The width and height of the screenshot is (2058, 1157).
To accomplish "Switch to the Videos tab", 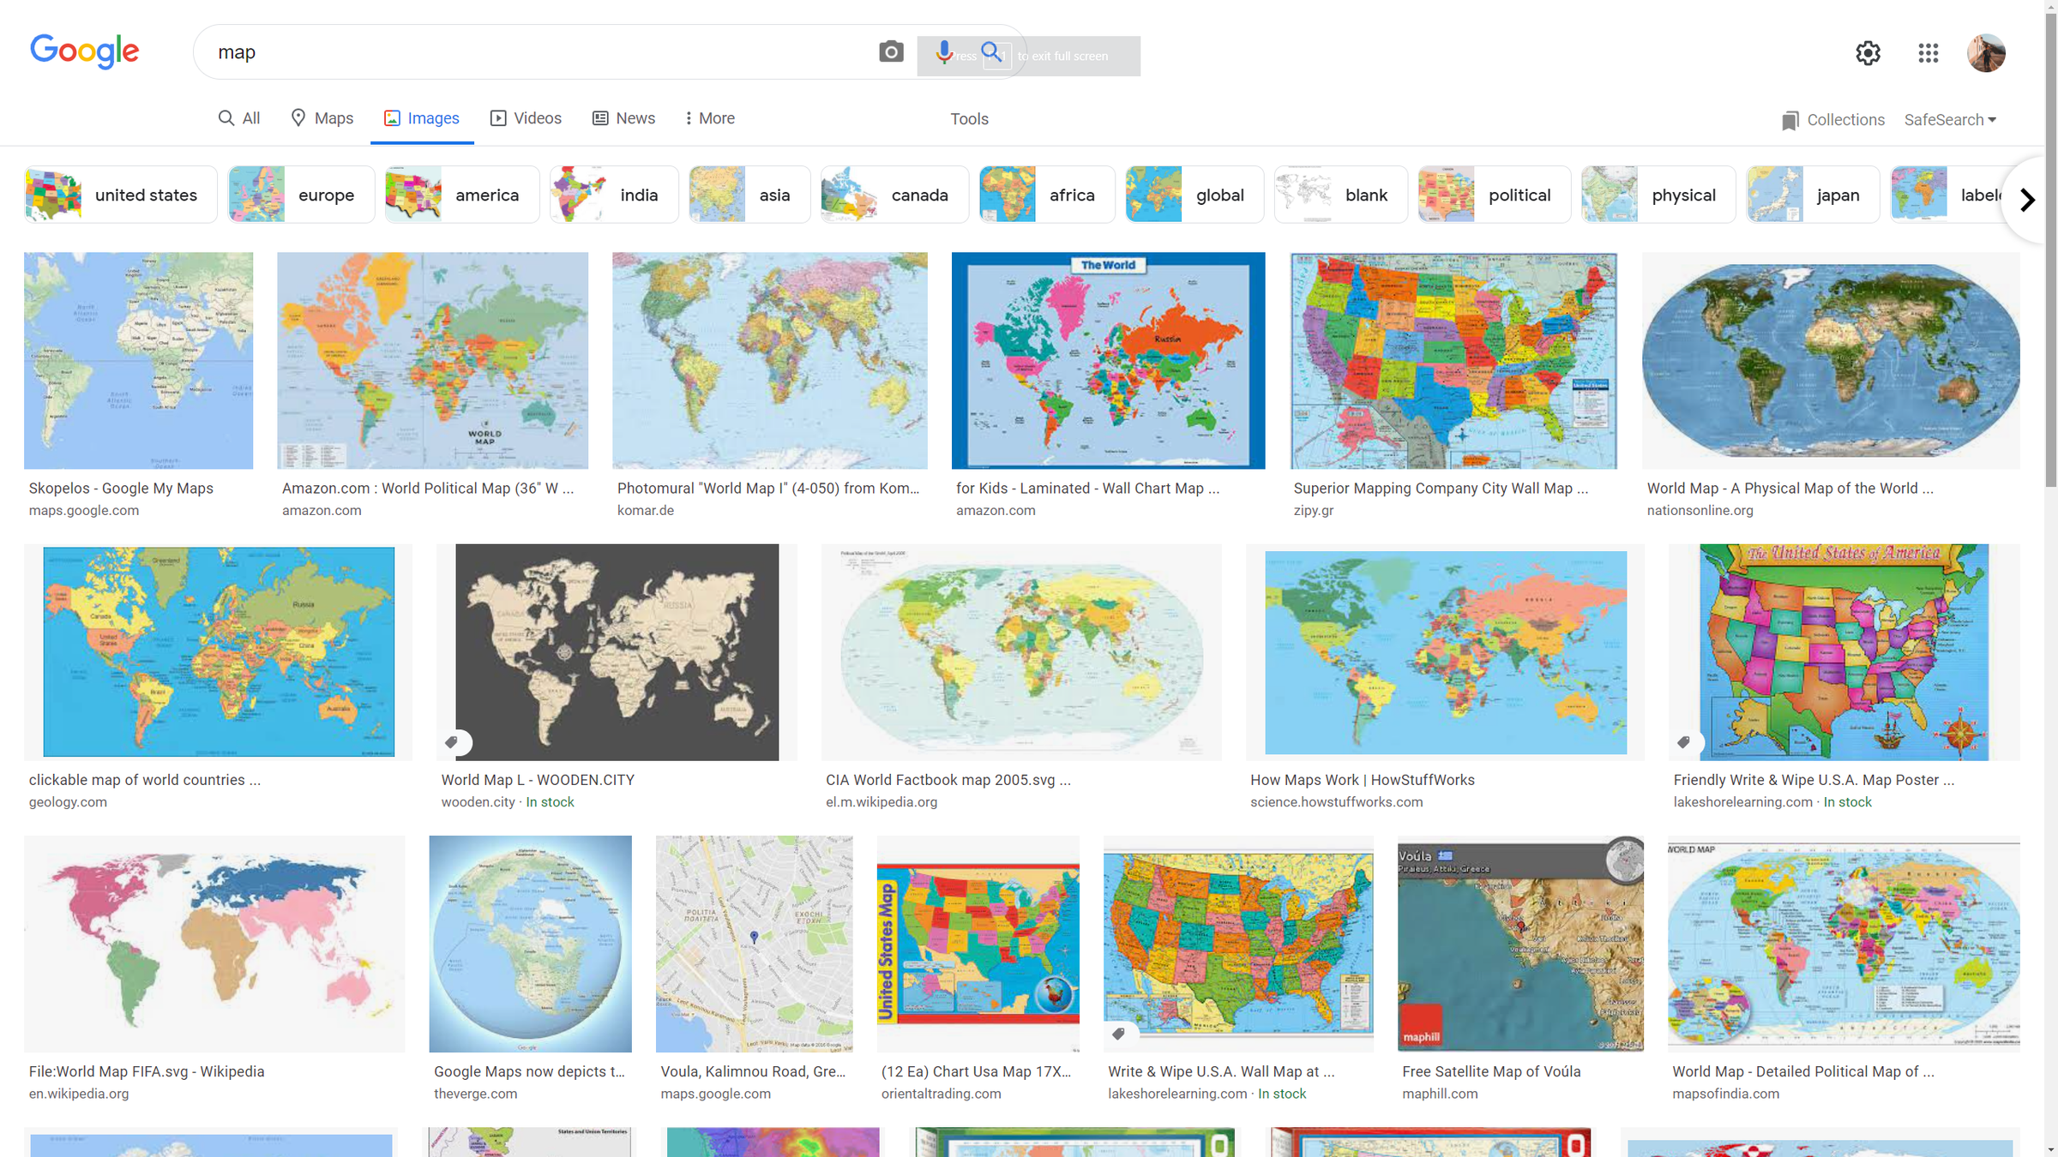I will point(526,118).
